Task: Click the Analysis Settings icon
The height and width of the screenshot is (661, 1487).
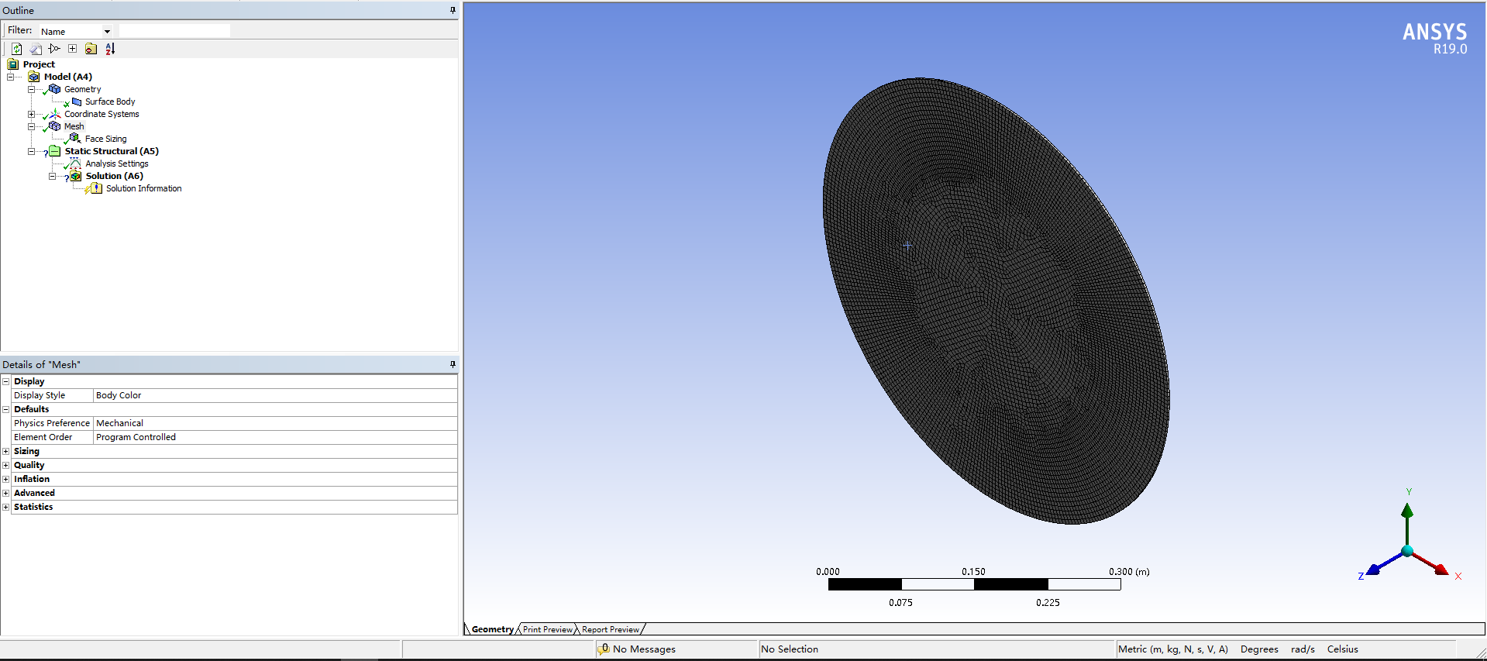Action: coord(74,164)
